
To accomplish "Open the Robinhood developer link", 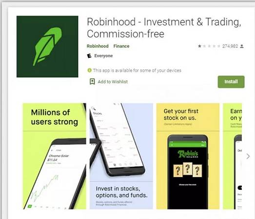I will click(98, 46).
